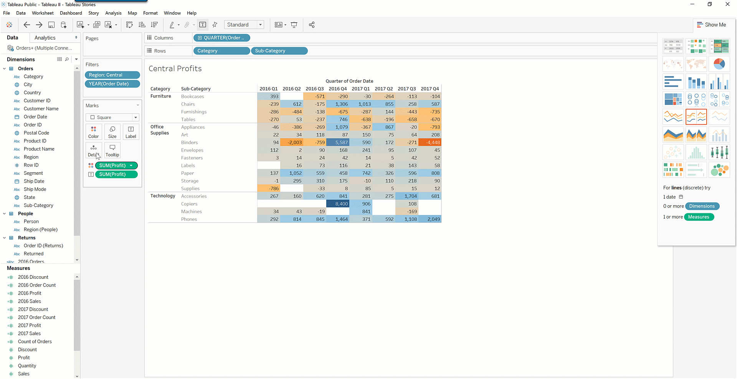This screenshot has height=379, width=737.
Task: Click the Swap Rows and Columns icon
Action: click(129, 25)
